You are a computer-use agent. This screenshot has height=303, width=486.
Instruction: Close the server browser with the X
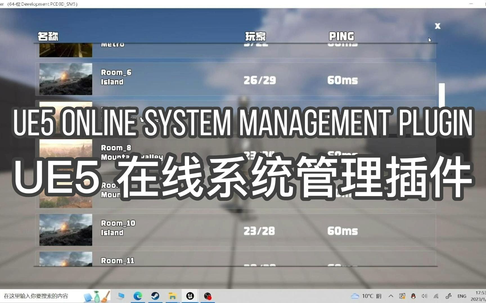click(438, 26)
